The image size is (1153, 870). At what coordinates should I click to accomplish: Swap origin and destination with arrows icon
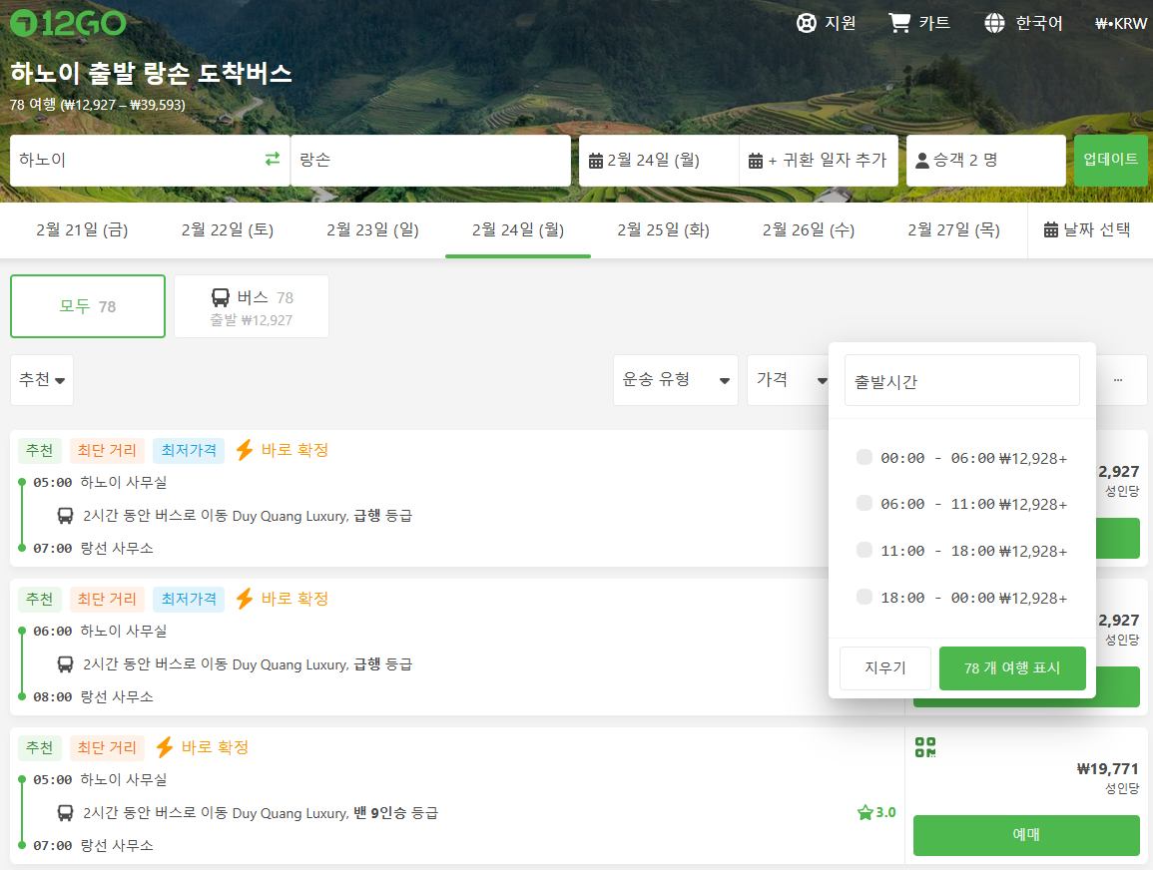coord(272,160)
